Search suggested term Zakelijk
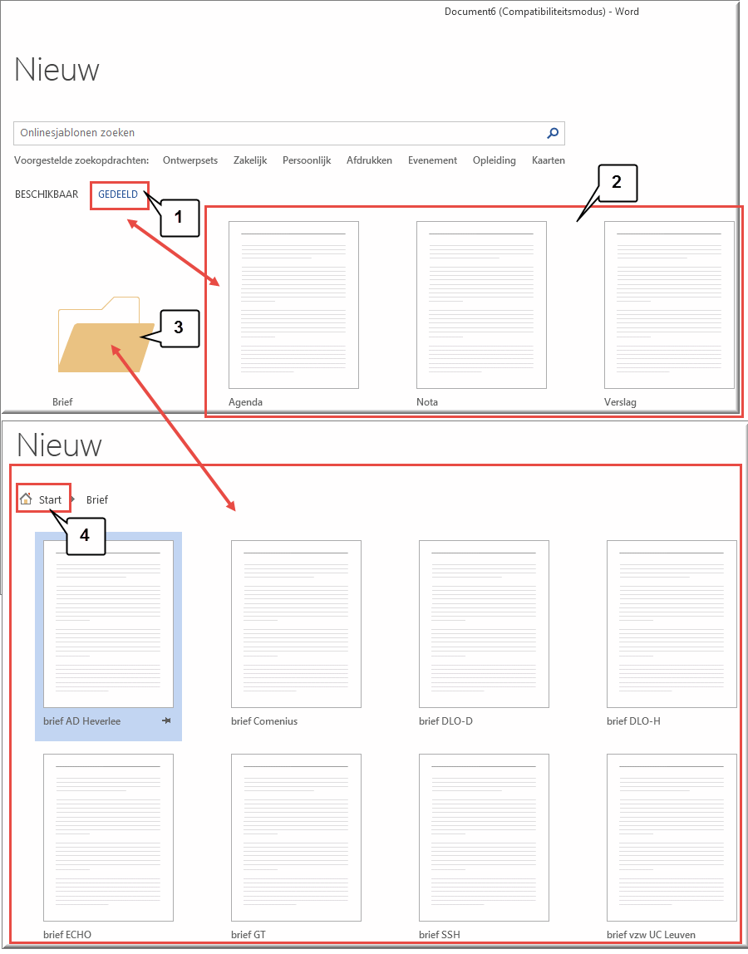Screen dimensions: 748x954 [250, 160]
